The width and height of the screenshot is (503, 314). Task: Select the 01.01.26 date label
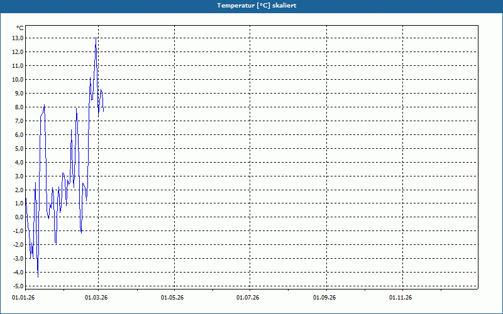coord(23,297)
